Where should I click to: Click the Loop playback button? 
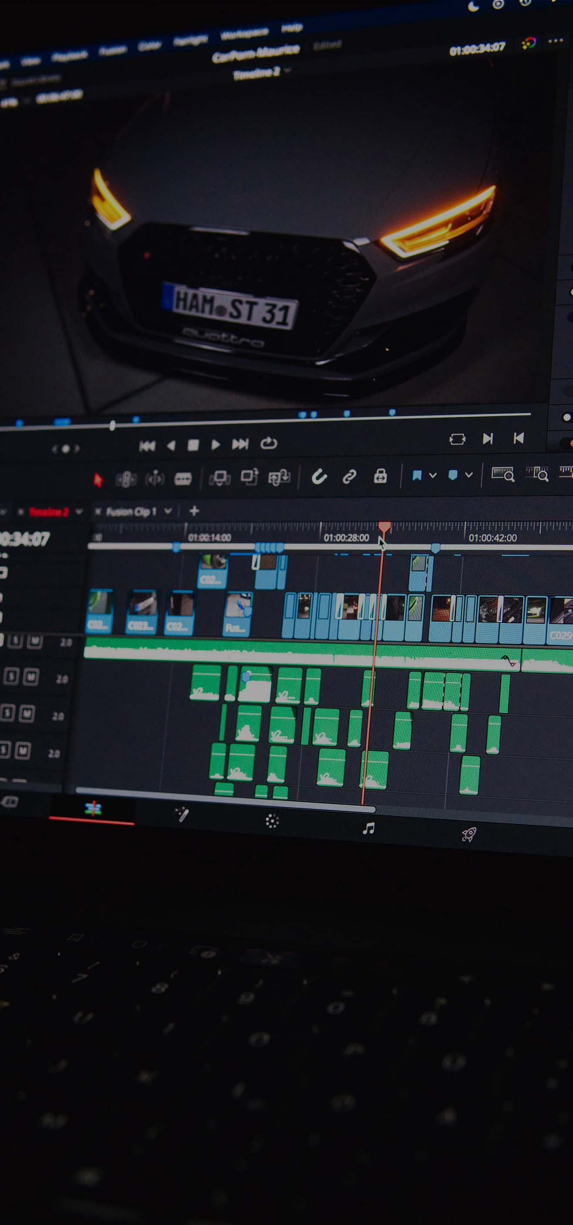point(269,444)
